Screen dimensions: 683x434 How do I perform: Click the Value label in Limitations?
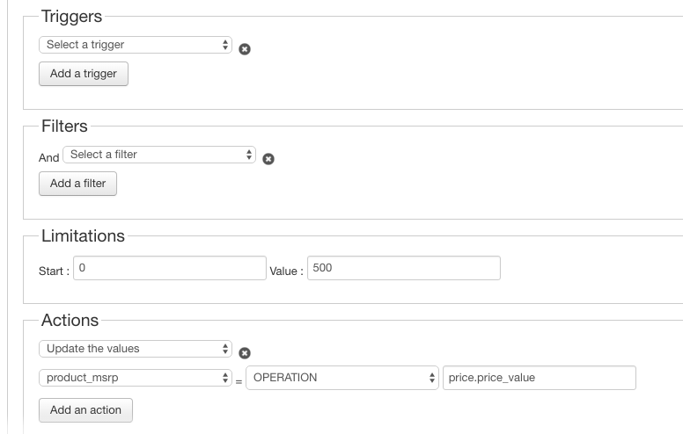[x=286, y=271]
